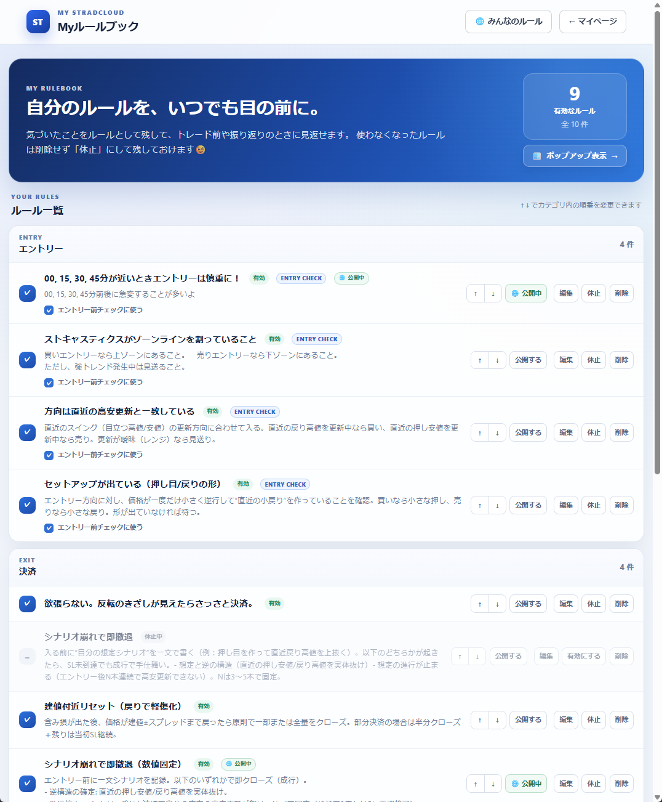Publish the ストキャスティクス rule
Viewport: 662px width, 802px height.
(x=528, y=360)
